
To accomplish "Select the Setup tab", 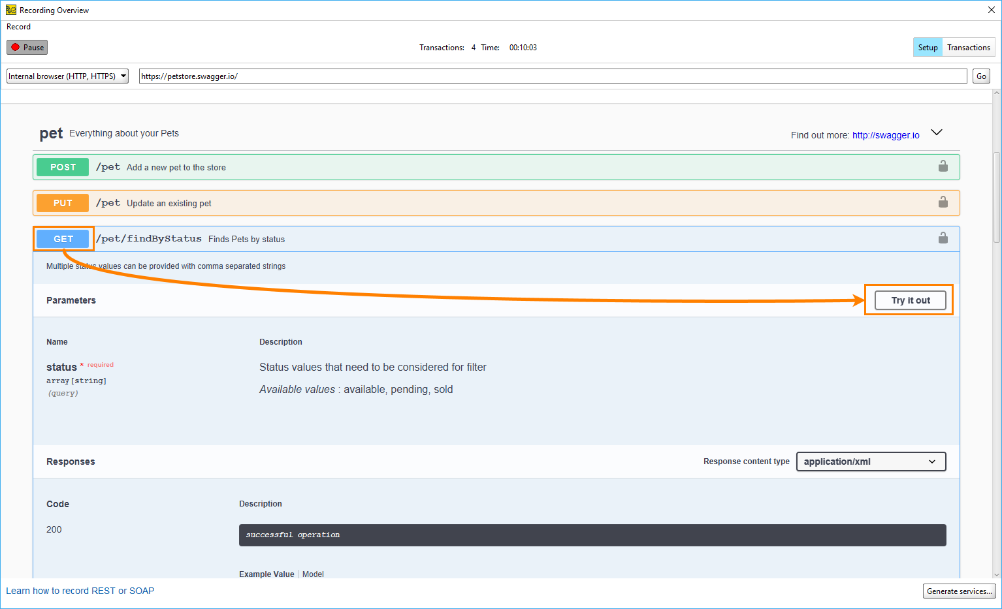I will coord(928,47).
